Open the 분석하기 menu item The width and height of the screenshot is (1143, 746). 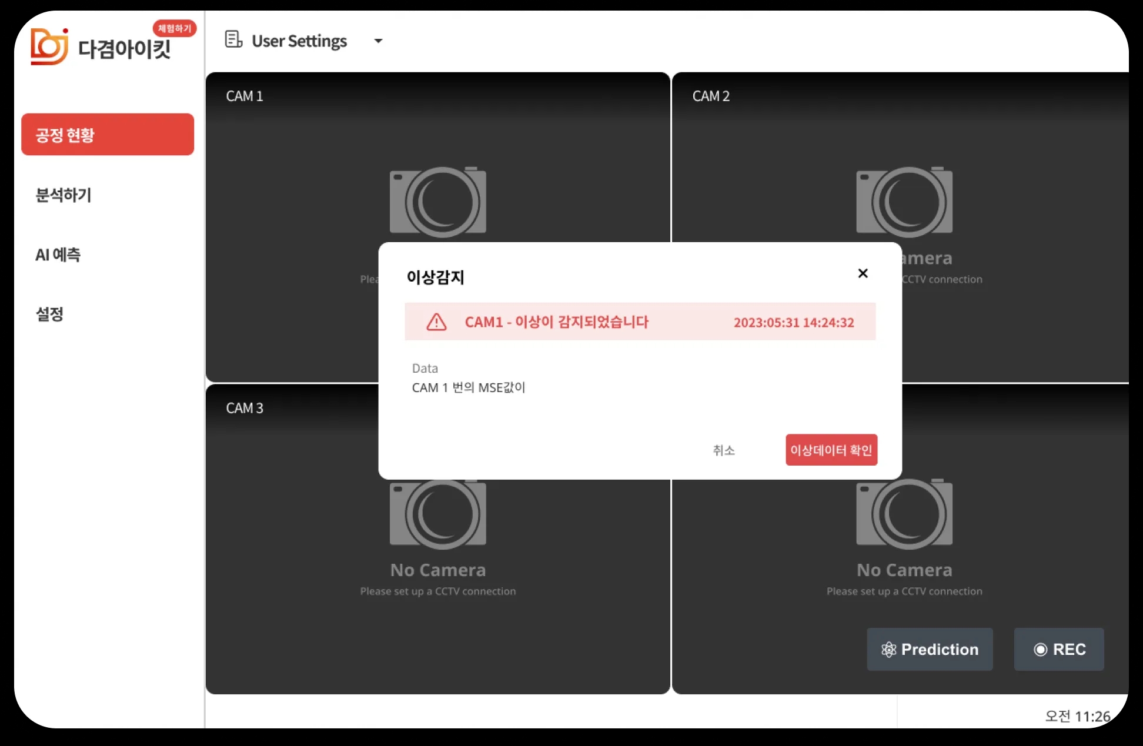click(63, 195)
